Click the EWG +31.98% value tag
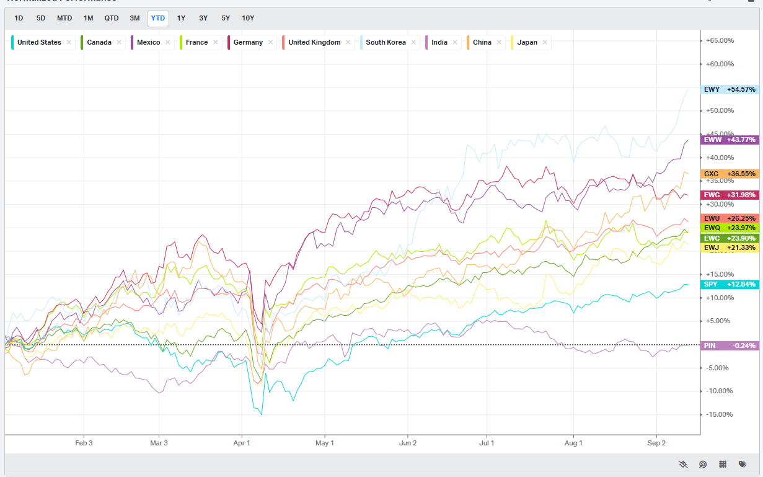 click(x=730, y=195)
